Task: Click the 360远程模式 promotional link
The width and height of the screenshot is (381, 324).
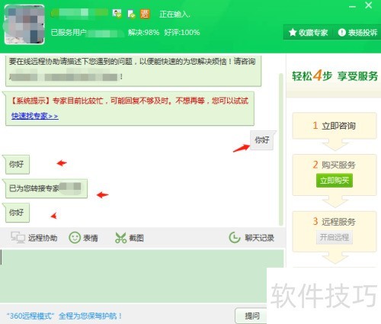Action: point(64,316)
